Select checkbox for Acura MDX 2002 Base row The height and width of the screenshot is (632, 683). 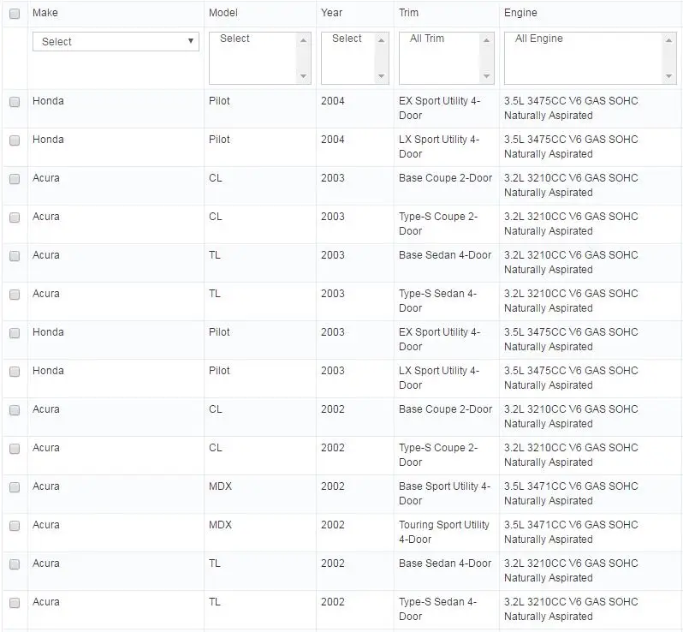[x=15, y=487]
